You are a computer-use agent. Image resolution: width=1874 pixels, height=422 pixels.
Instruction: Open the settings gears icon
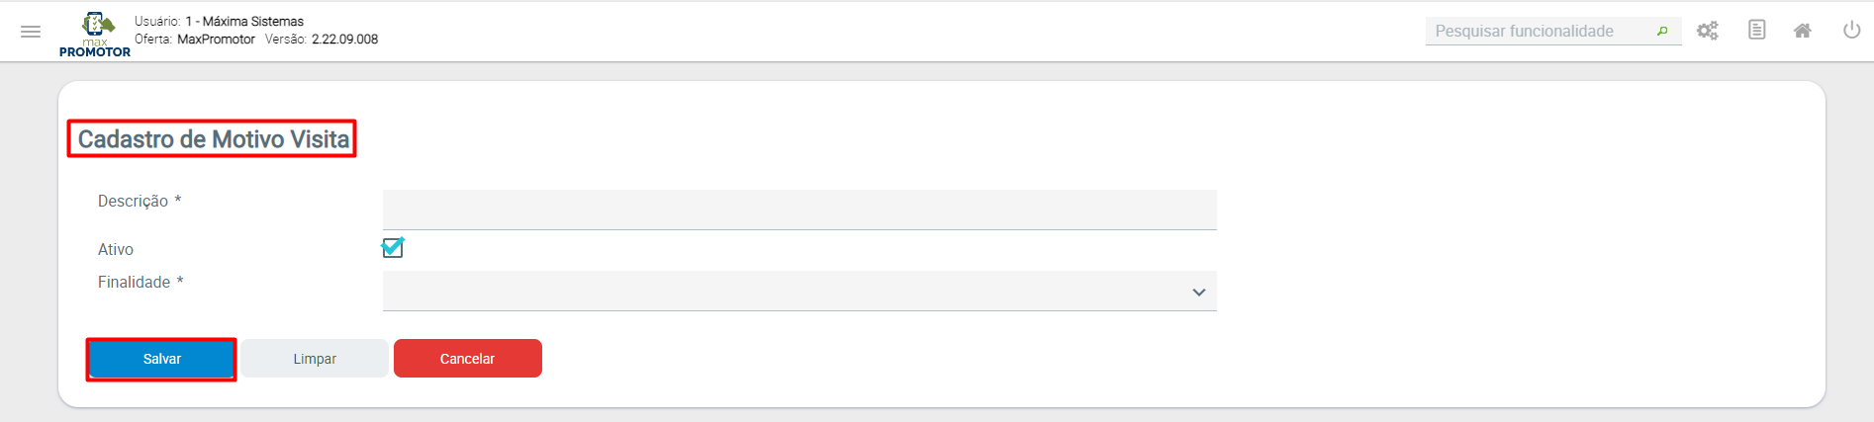1708,31
